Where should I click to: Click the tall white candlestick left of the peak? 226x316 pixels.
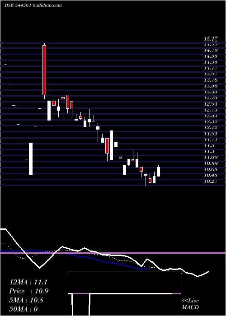[31, 159]
